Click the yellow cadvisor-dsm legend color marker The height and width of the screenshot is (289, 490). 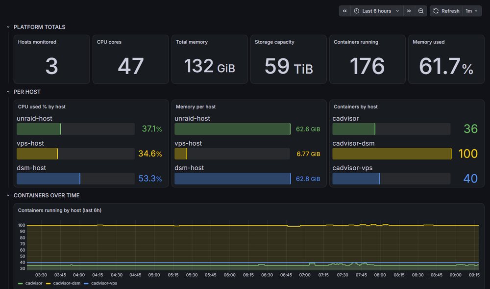(49, 284)
